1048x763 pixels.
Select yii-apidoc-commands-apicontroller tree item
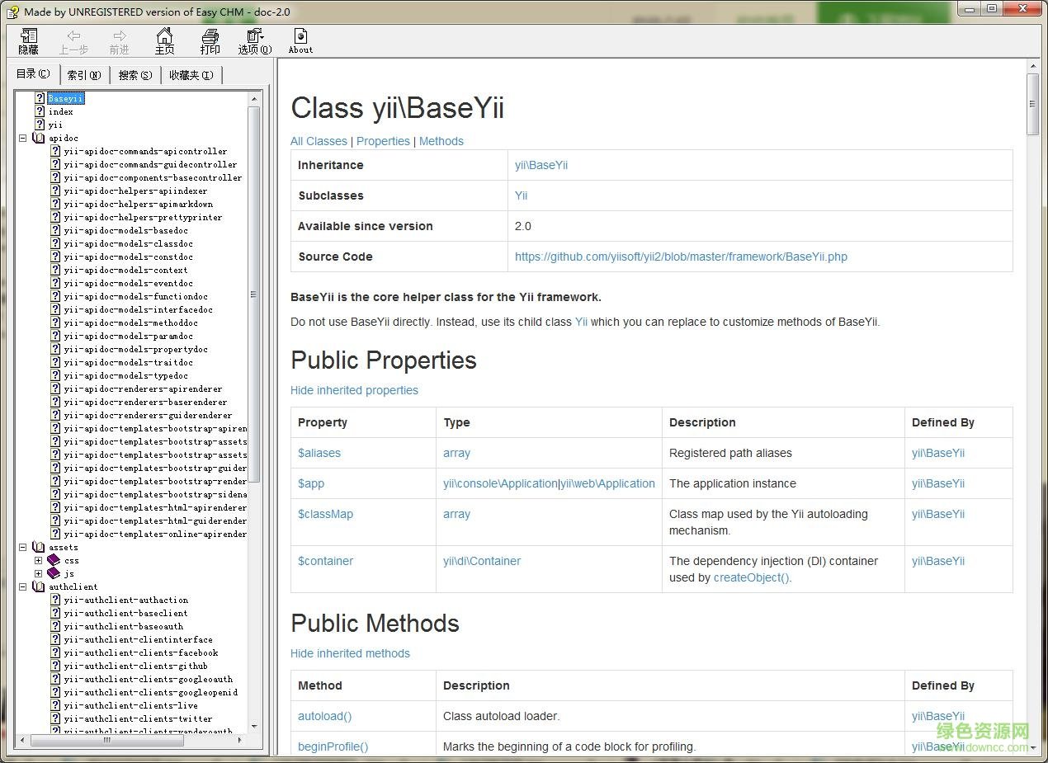point(145,151)
